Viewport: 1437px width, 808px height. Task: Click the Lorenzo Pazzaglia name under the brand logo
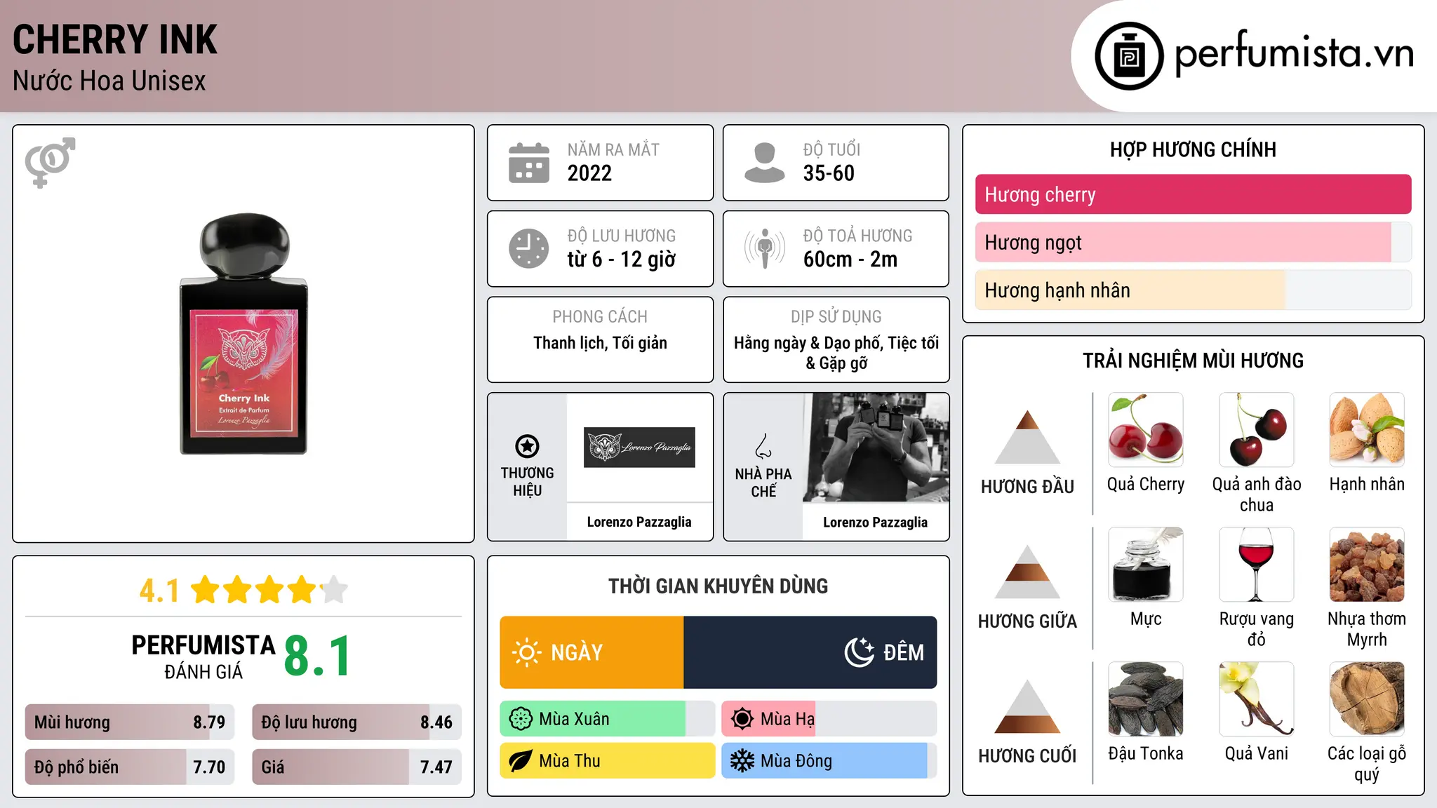(x=639, y=522)
